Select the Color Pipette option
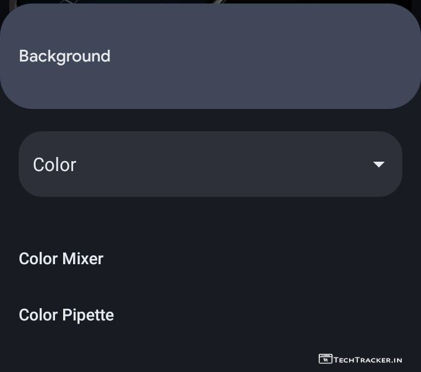421x372 pixels. tap(66, 315)
